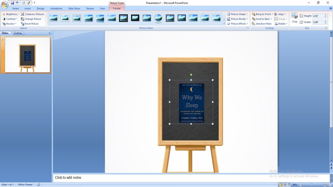Switch to Normal view in status bar
Viewport: 333px width, 187px height.
(x=281, y=185)
